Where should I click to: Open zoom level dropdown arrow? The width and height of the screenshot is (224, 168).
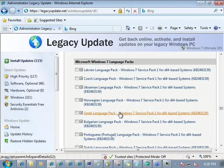(x=216, y=157)
